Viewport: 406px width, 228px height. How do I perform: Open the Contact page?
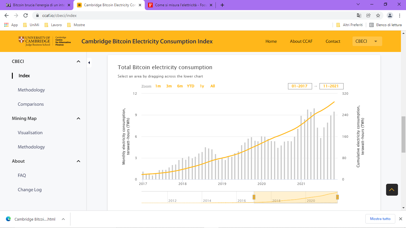[333, 41]
